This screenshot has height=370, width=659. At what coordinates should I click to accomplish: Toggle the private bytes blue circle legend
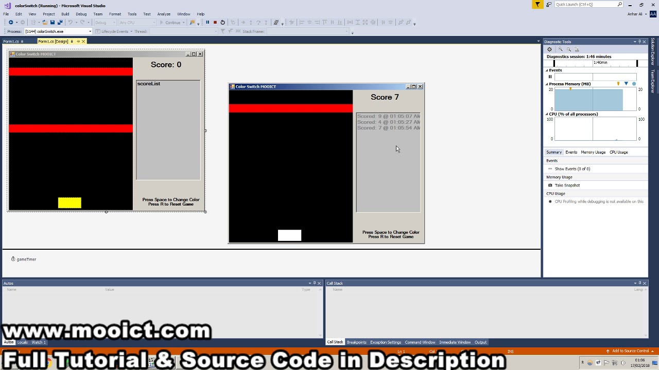pyautogui.click(x=634, y=84)
